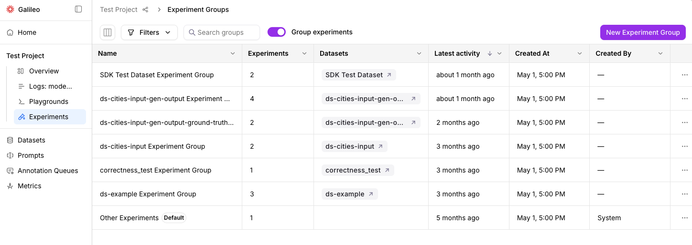
Task: Open row menu for SDK Test Dataset Experiment Group
Action: click(684, 75)
